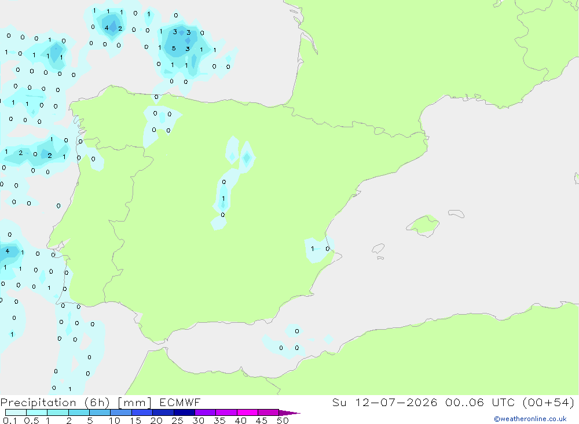
Task: Pick the 30–35 mm purple legend swatch
Action: point(206,412)
